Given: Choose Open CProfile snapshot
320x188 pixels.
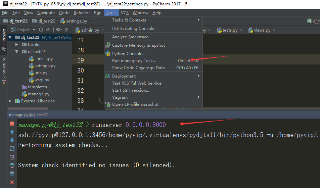Looking at the screenshot, I should [x=153, y=104].
